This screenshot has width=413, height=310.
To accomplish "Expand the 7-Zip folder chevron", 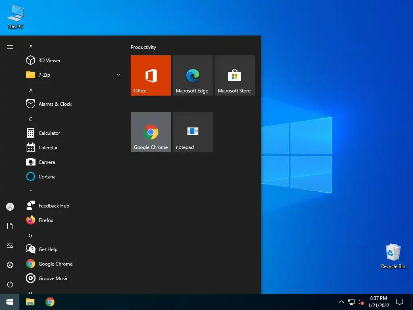I will [x=119, y=75].
